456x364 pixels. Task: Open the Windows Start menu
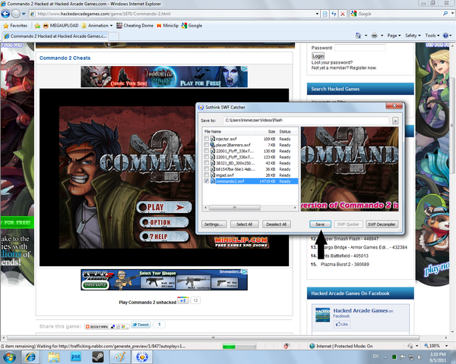coord(9,357)
